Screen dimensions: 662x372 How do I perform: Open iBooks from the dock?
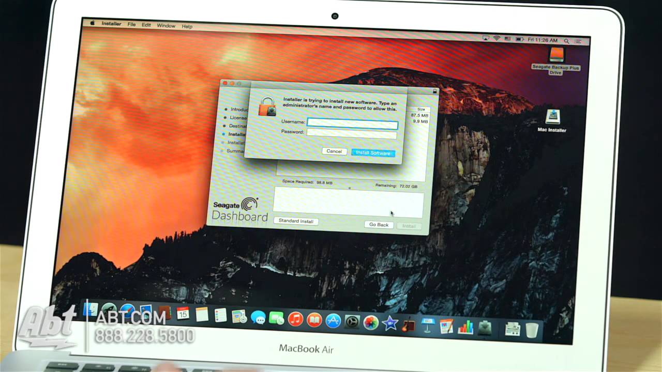coord(314,320)
